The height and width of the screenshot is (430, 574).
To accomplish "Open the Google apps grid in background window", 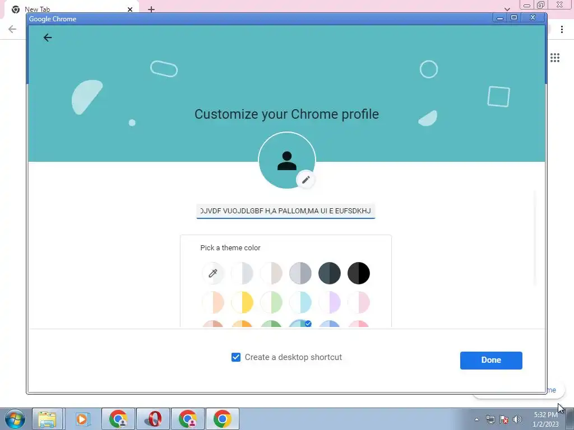I will [x=555, y=58].
